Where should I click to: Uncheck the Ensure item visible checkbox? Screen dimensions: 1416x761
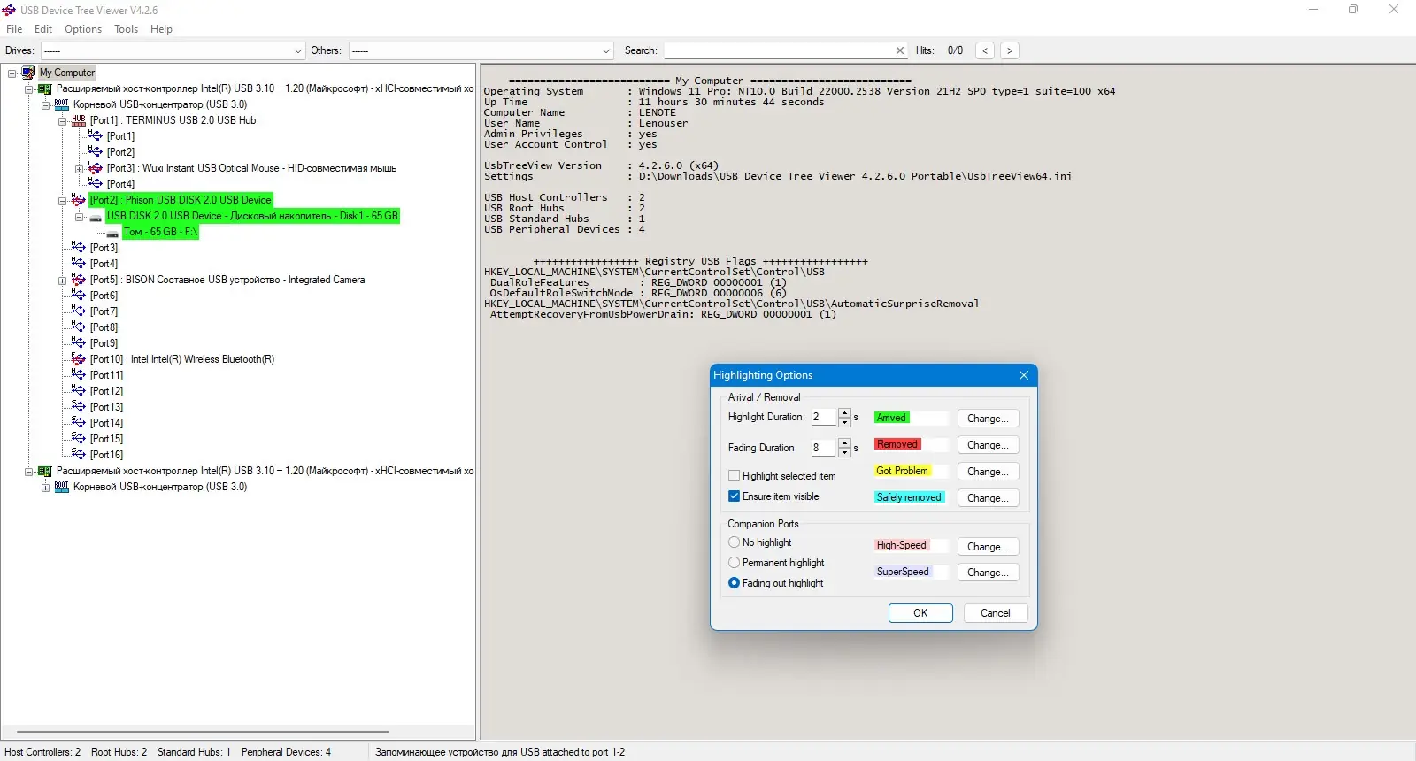click(x=734, y=496)
